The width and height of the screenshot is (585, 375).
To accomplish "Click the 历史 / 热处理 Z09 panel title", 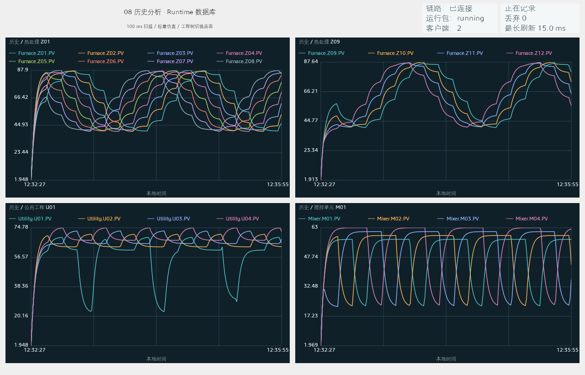I will (x=319, y=42).
